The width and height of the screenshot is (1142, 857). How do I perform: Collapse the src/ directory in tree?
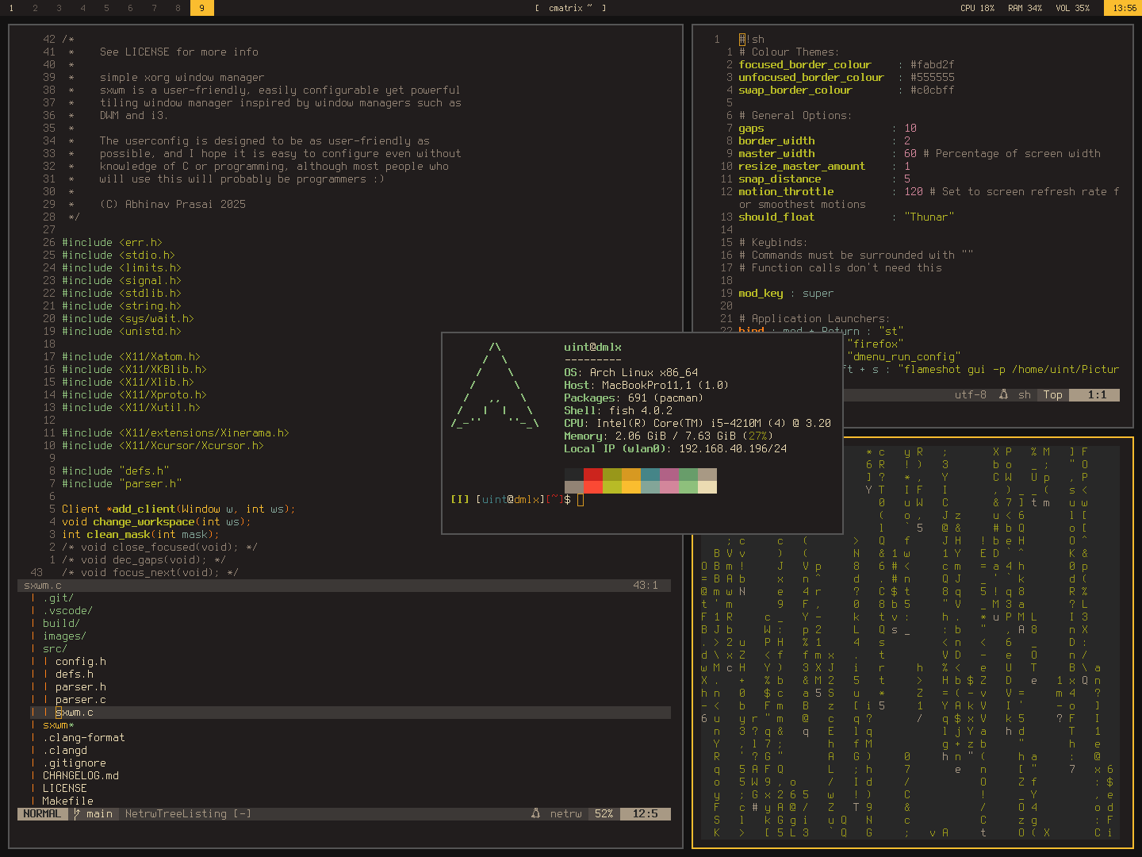coord(55,648)
